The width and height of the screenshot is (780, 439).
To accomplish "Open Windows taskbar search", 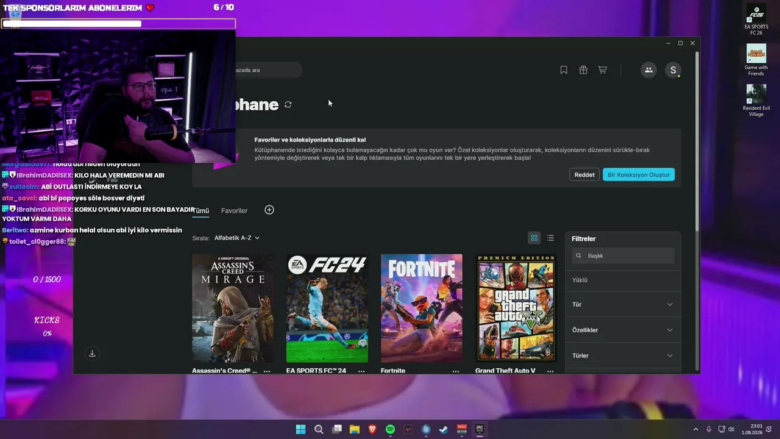I will click(x=319, y=429).
